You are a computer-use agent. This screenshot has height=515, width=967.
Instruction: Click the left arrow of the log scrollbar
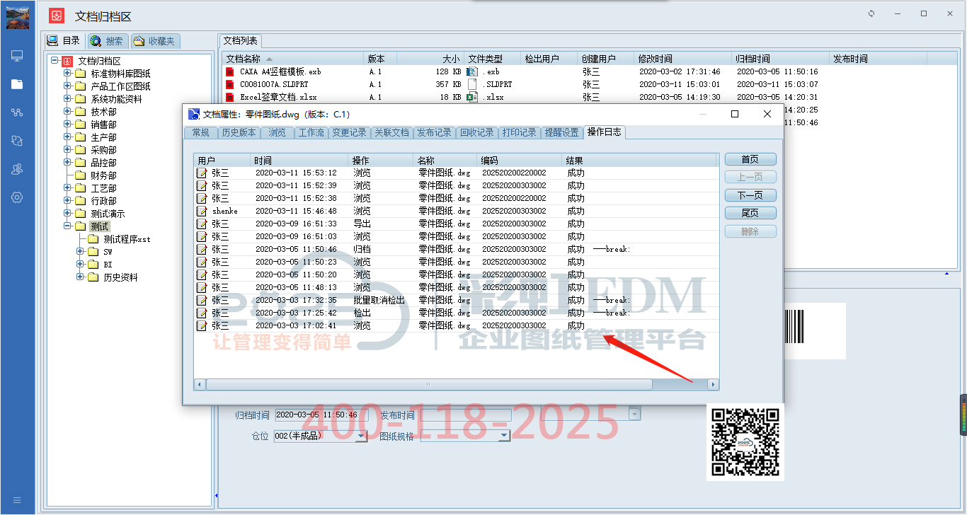tap(200, 384)
